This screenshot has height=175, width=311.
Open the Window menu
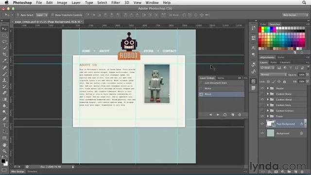point(152,2)
